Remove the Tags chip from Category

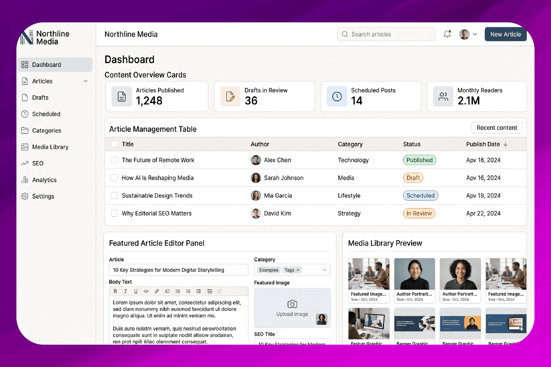pyautogui.click(x=298, y=270)
